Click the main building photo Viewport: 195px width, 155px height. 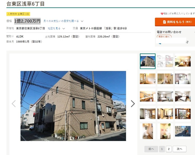[73, 106]
